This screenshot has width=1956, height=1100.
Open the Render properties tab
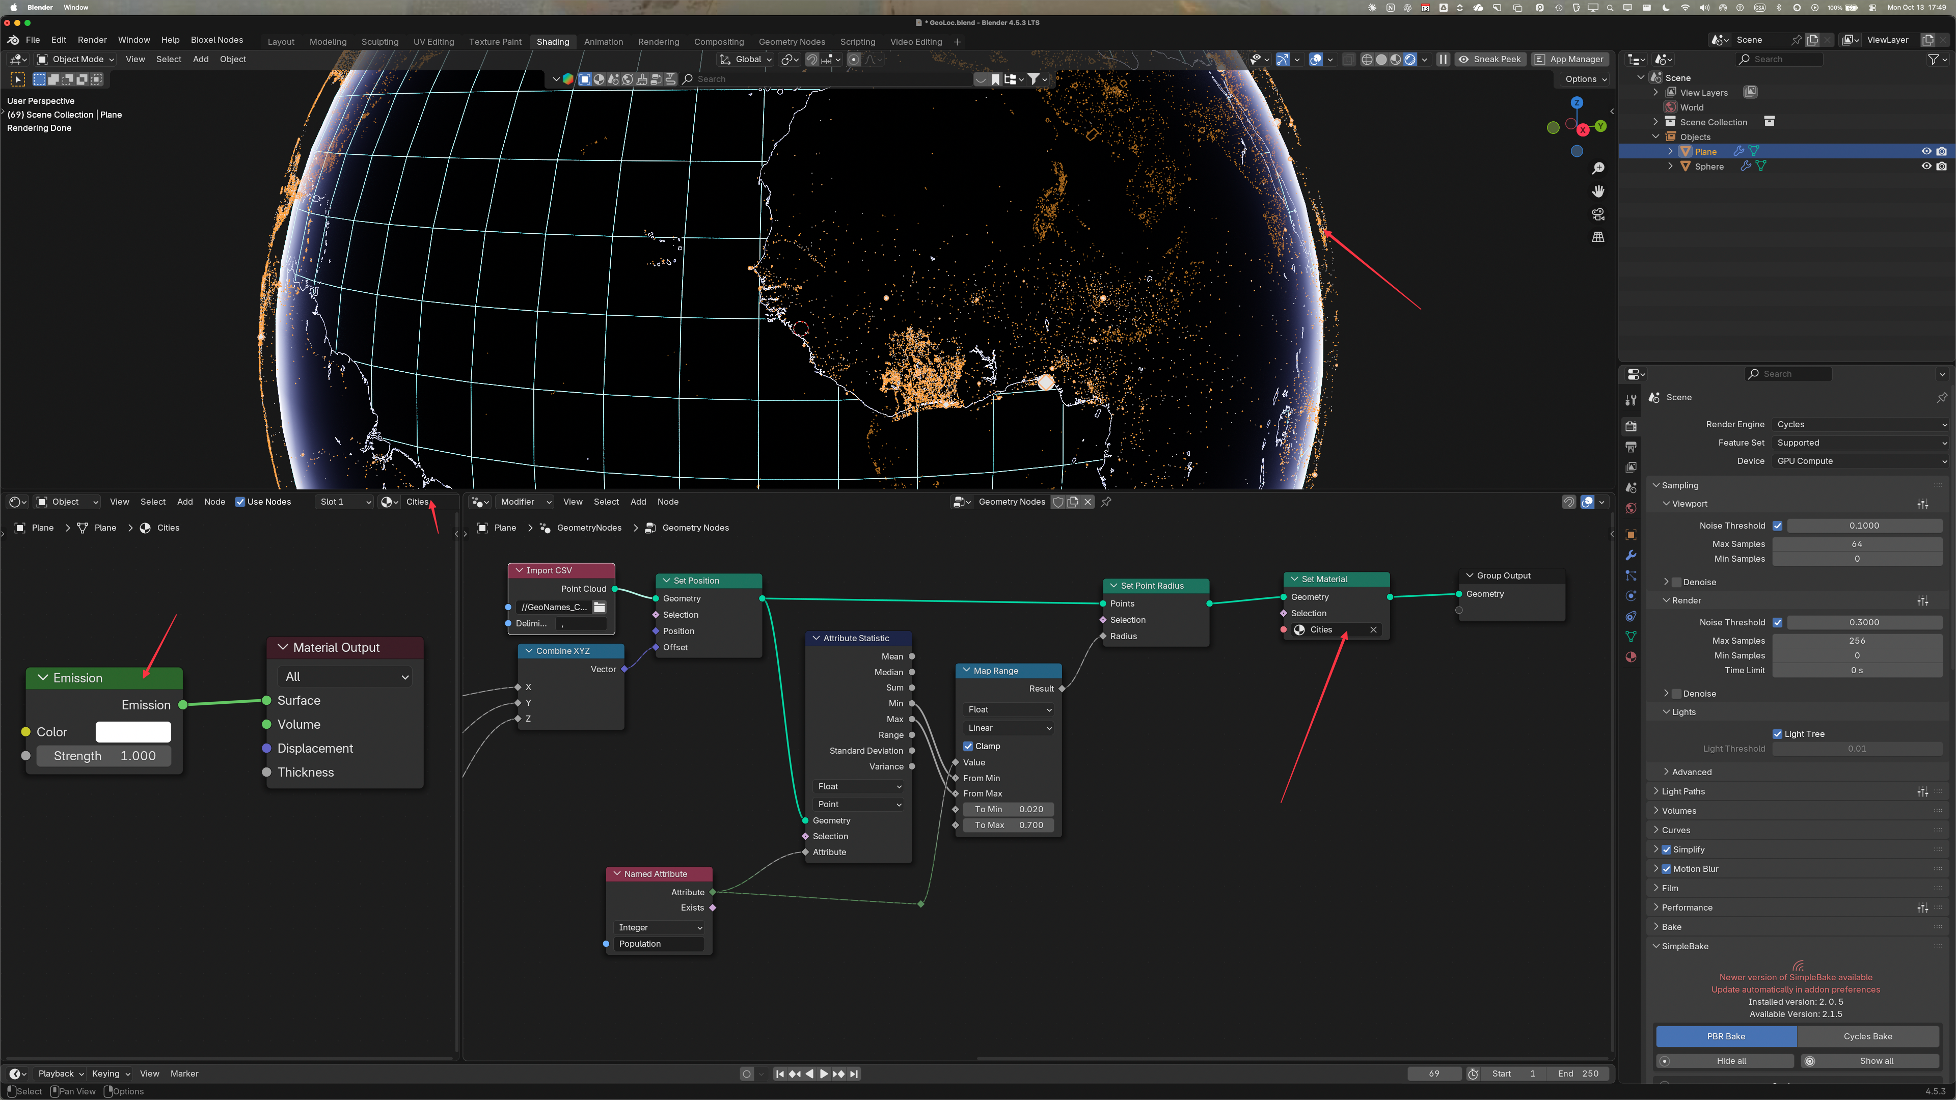1631,426
